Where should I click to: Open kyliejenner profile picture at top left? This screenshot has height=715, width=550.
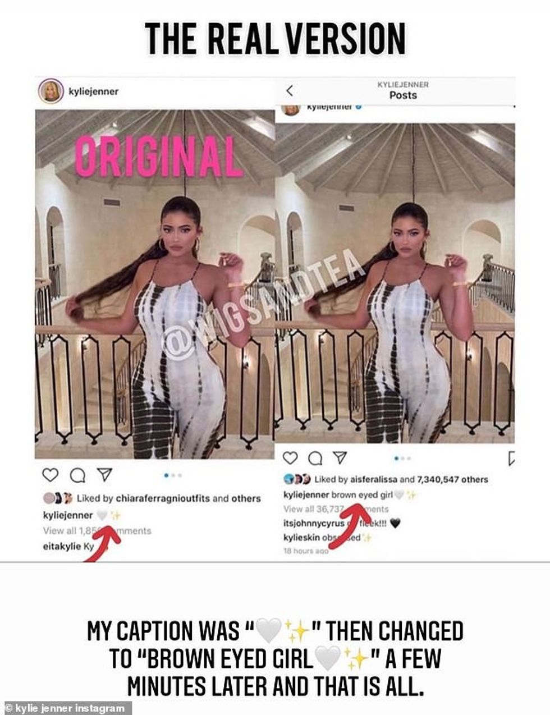tap(51, 91)
